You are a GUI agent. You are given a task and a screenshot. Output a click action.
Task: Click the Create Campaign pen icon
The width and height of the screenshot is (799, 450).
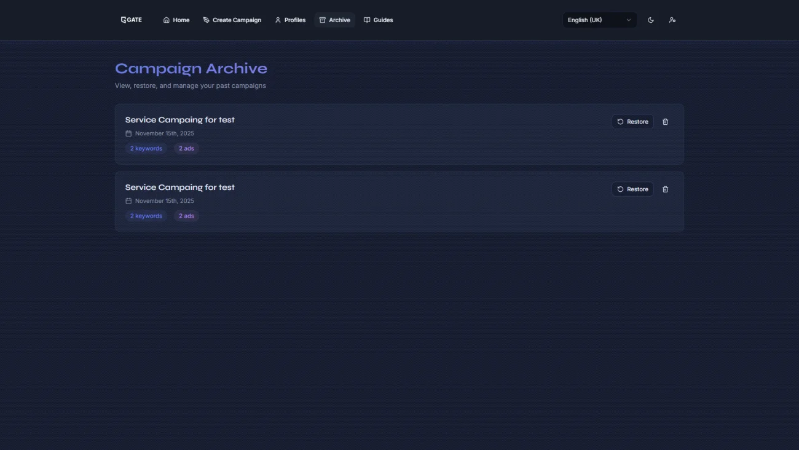(205, 20)
